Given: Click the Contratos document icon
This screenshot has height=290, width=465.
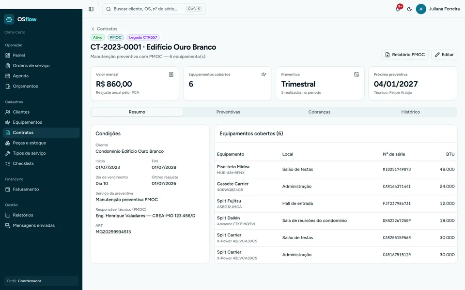Looking at the screenshot, I should click(x=8, y=133).
